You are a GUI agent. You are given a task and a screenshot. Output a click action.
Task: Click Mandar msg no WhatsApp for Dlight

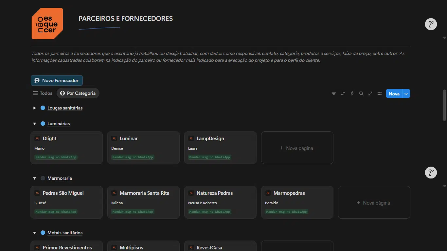tap(56, 157)
